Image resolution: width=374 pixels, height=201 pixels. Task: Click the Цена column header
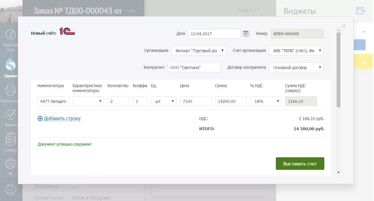(184, 86)
